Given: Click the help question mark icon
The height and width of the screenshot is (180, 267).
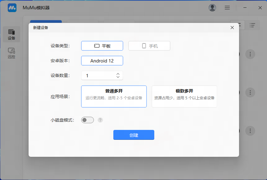Looking at the screenshot, I should point(100,120).
